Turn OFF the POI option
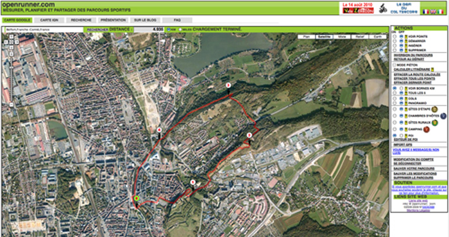 point(401,136)
